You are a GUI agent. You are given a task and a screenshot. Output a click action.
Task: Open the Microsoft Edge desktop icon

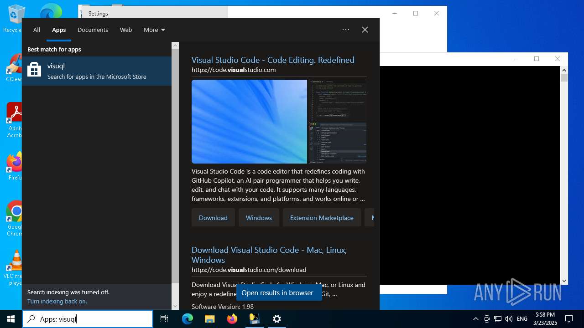(x=50, y=12)
